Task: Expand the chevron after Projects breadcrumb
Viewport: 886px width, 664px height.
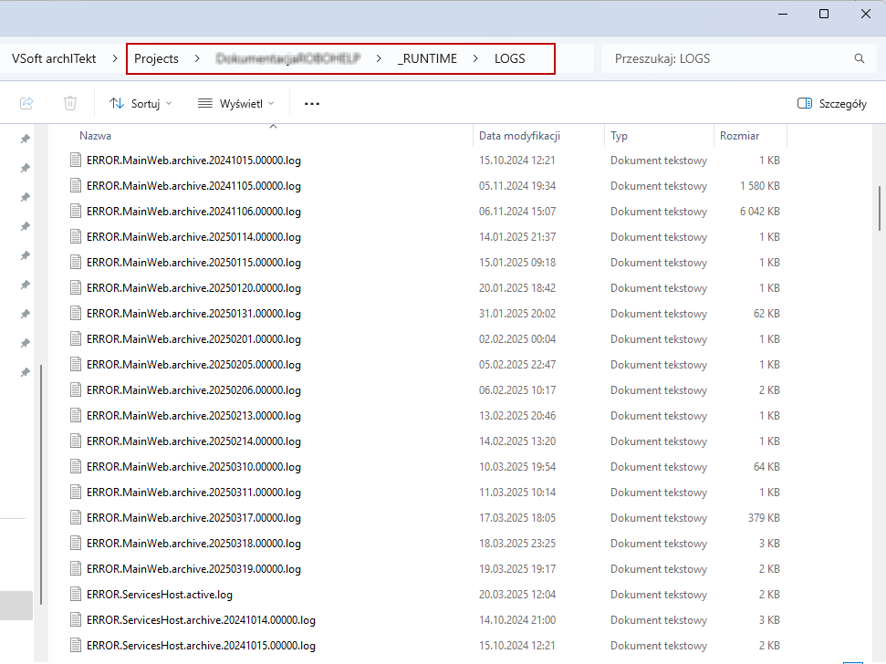Action: 197,58
